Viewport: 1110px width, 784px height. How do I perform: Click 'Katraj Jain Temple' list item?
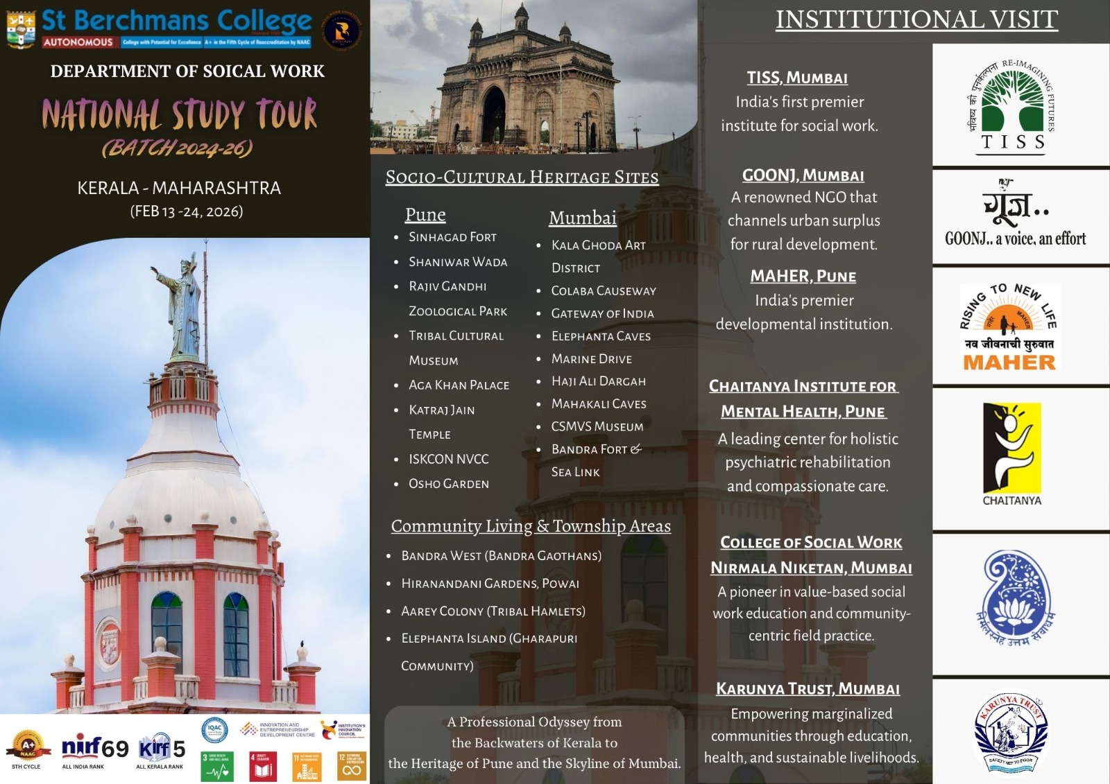442,422
